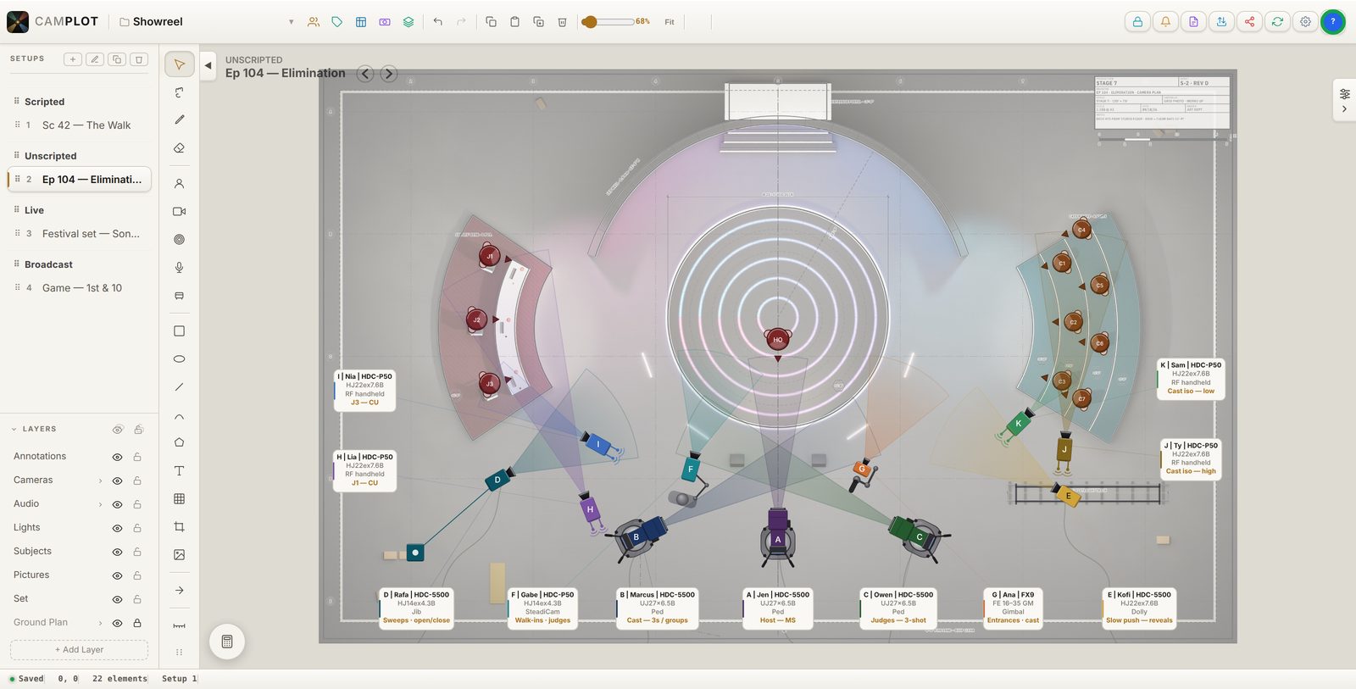Click the notifications bell button
Screen dimensions: 1356x689
pyautogui.click(x=1165, y=22)
